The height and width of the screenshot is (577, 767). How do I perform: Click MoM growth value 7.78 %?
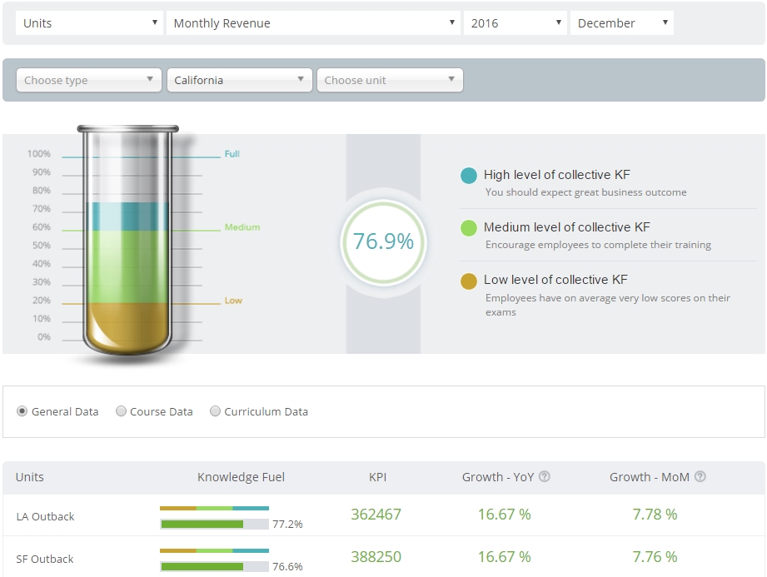pos(655,515)
